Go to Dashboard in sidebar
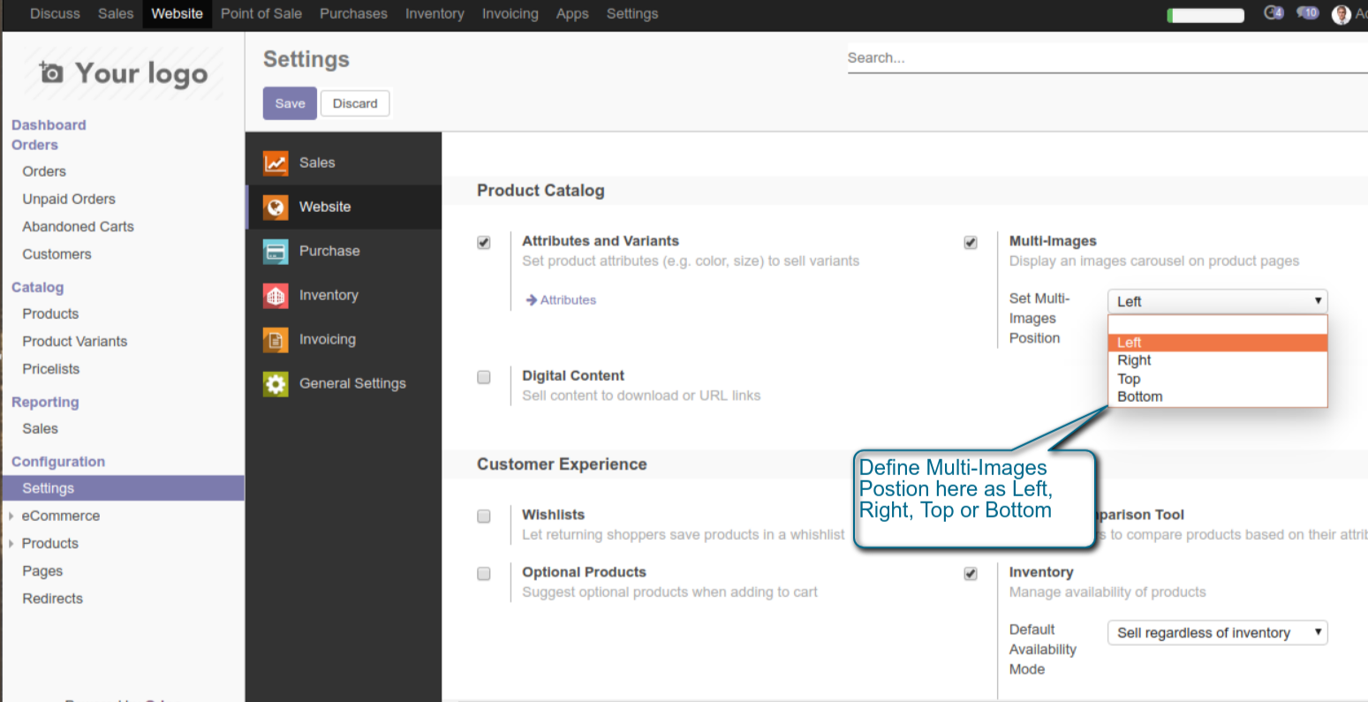Image resolution: width=1368 pixels, height=702 pixels. click(x=49, y=125)
